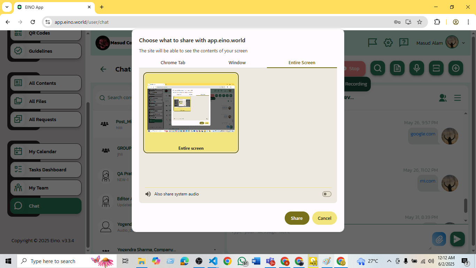Open the mi.com link in chat
Screen dimensions: 476x268
click(x=428, y=181)
